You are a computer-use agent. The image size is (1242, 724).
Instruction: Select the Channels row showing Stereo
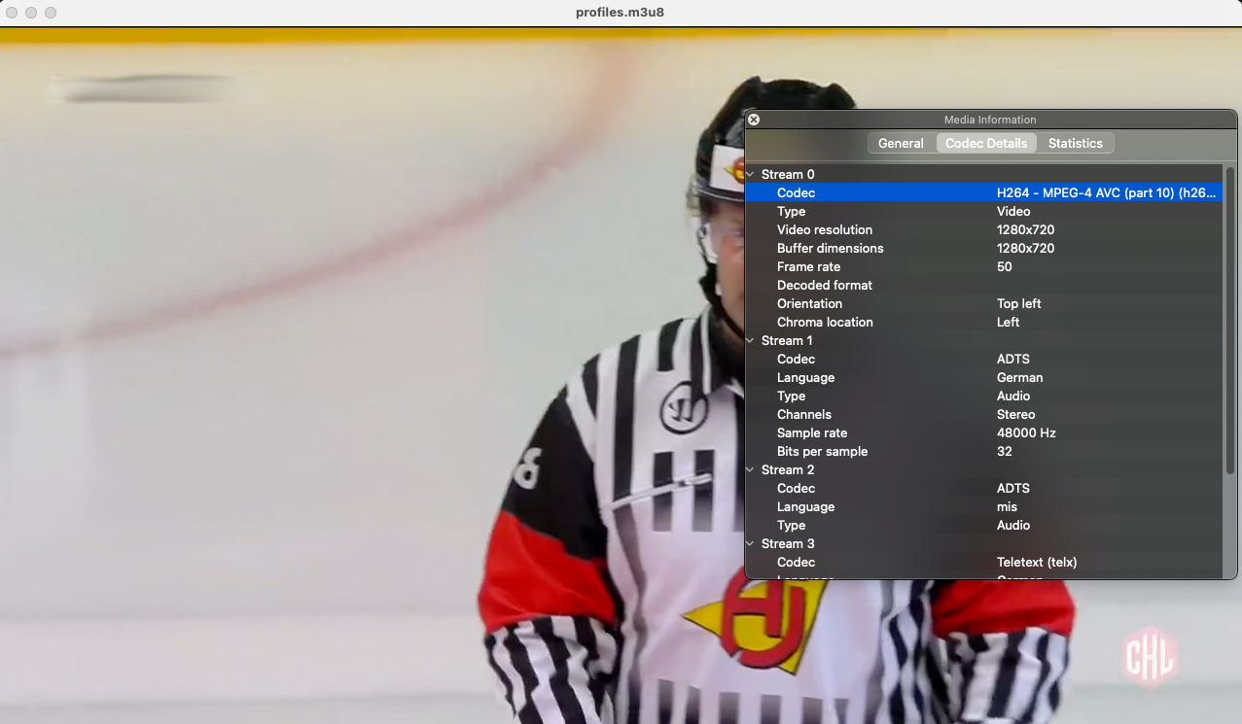[983, 414]
